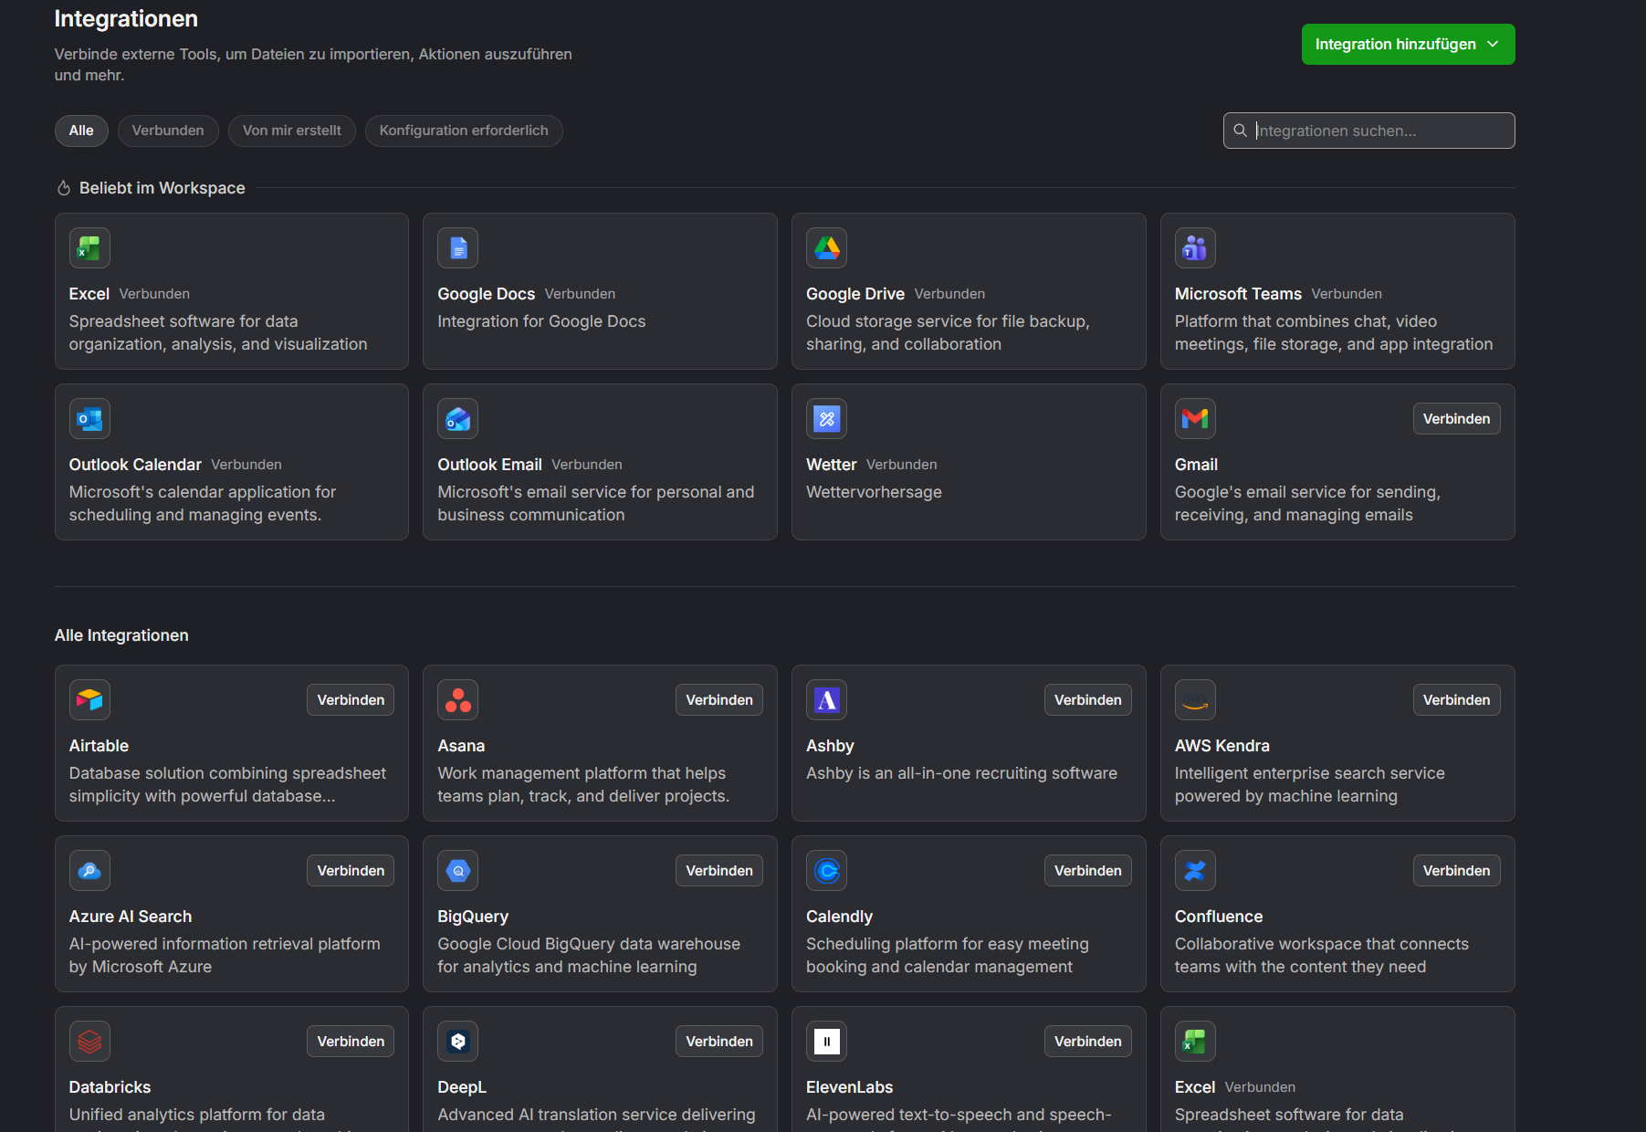Click the Microsoft Teams icon
Viewport: 1646px width, 1132px height.
click(1195, 248)
